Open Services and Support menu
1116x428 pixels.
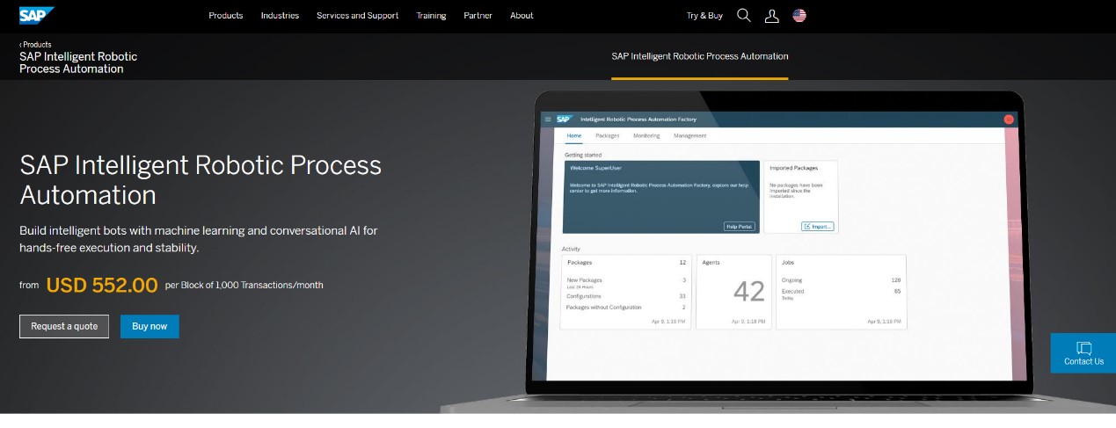point(357,16)
